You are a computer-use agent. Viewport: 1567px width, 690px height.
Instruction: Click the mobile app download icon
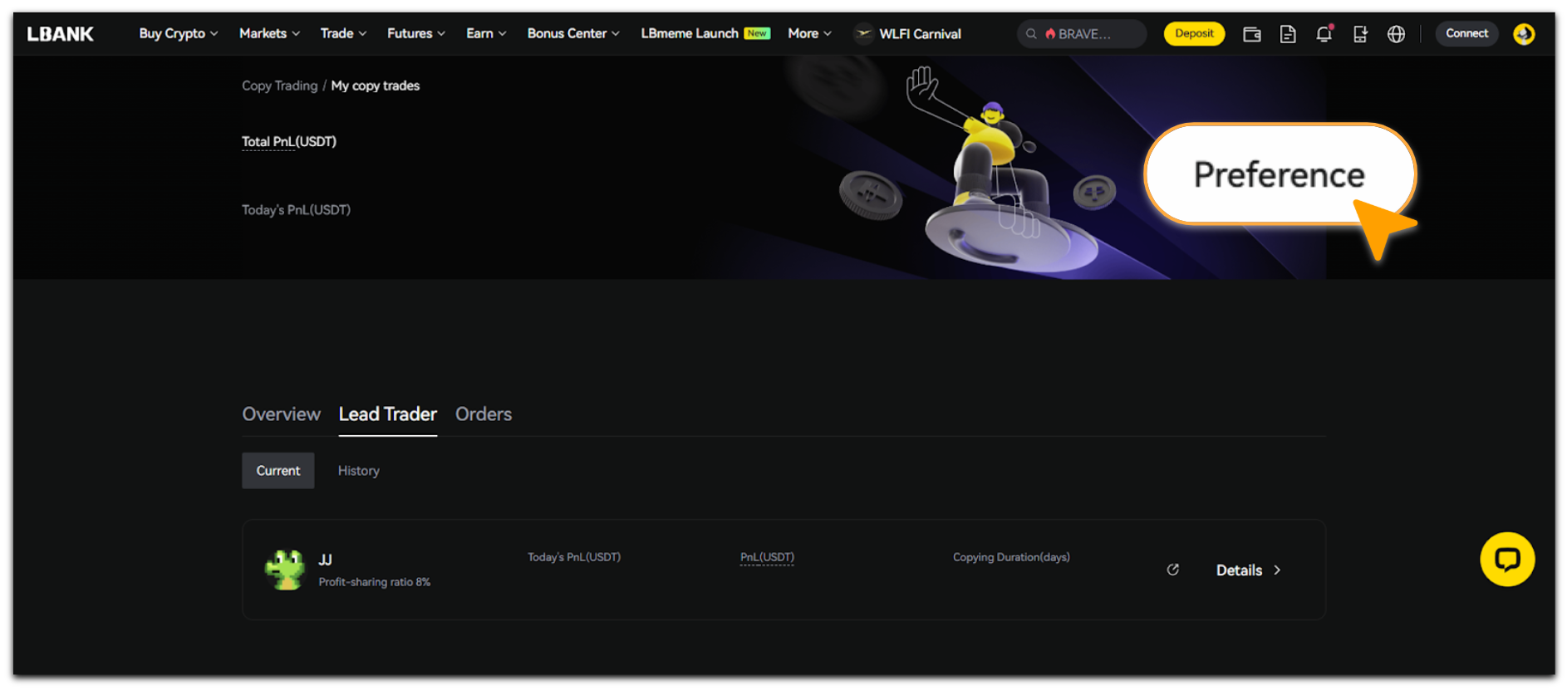pyautogui.click(x=1360, y=34)
